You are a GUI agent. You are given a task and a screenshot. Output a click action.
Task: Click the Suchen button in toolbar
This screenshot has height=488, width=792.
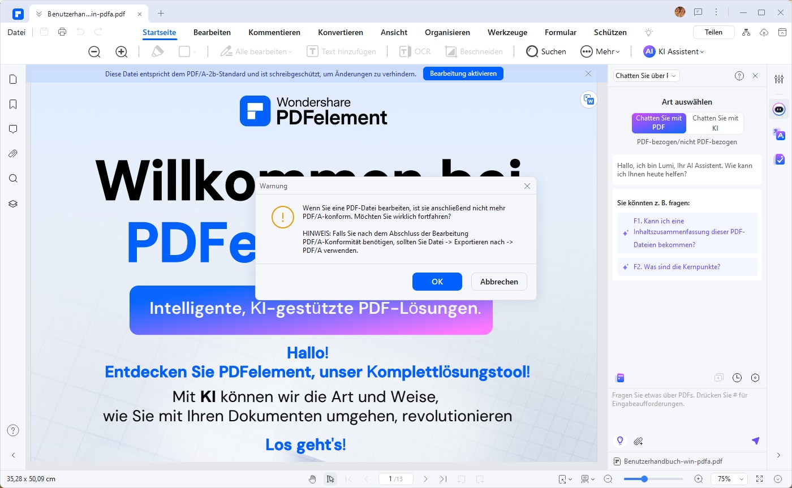(546, 51)
